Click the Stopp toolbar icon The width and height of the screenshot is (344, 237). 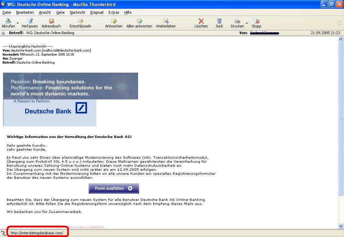[256, 21]
